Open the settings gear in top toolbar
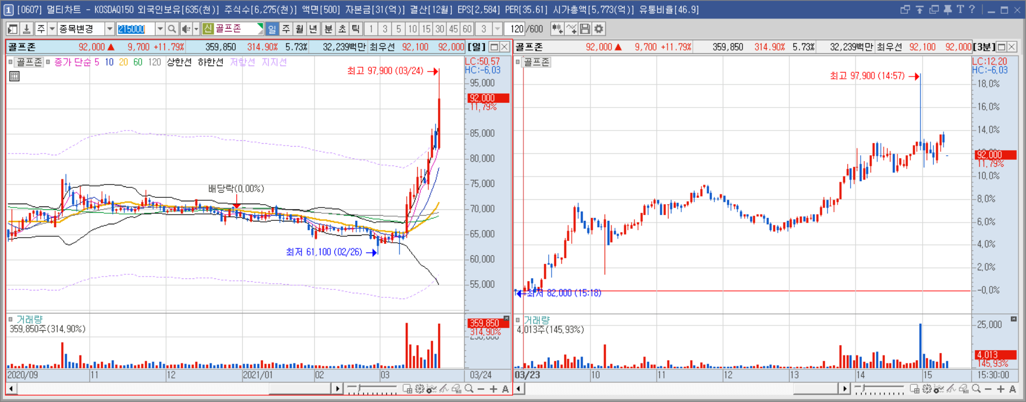The height and width of the screenshot is (402, 1026). pyautogui.click(x=599, y=29)
